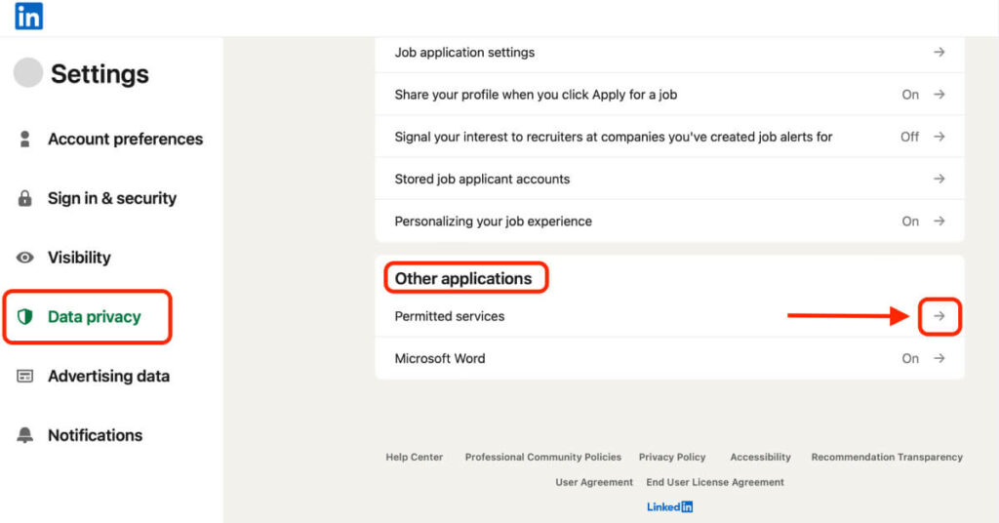Screen dimensions: 999x523
Task: Click the arrow next to Microsoft Word
Action: [x=939, y=359]
